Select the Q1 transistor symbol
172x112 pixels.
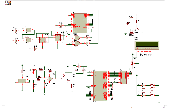click(x=137, y=29)
